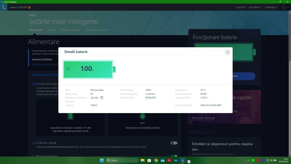The image size is (291, 164).
Task: Open Microsoft Store from the taskbar
Action: pyautogui.click(x=149, y=160)
